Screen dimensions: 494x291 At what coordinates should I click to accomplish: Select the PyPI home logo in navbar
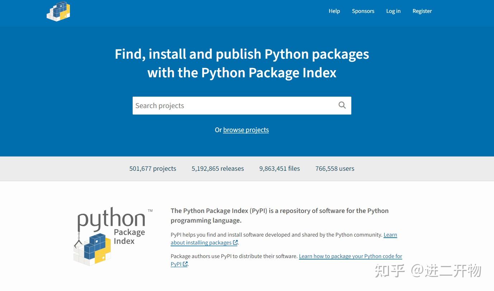pos(58,11)
